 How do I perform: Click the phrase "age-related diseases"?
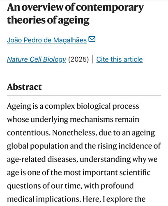tap(43, 159)
